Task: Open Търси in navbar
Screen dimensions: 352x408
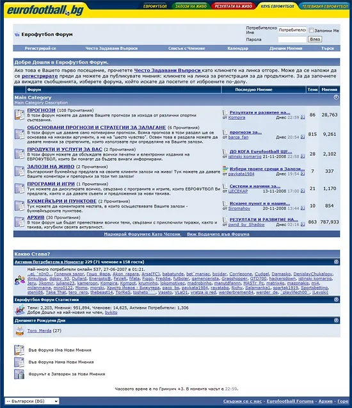Action: pos(327,48)
